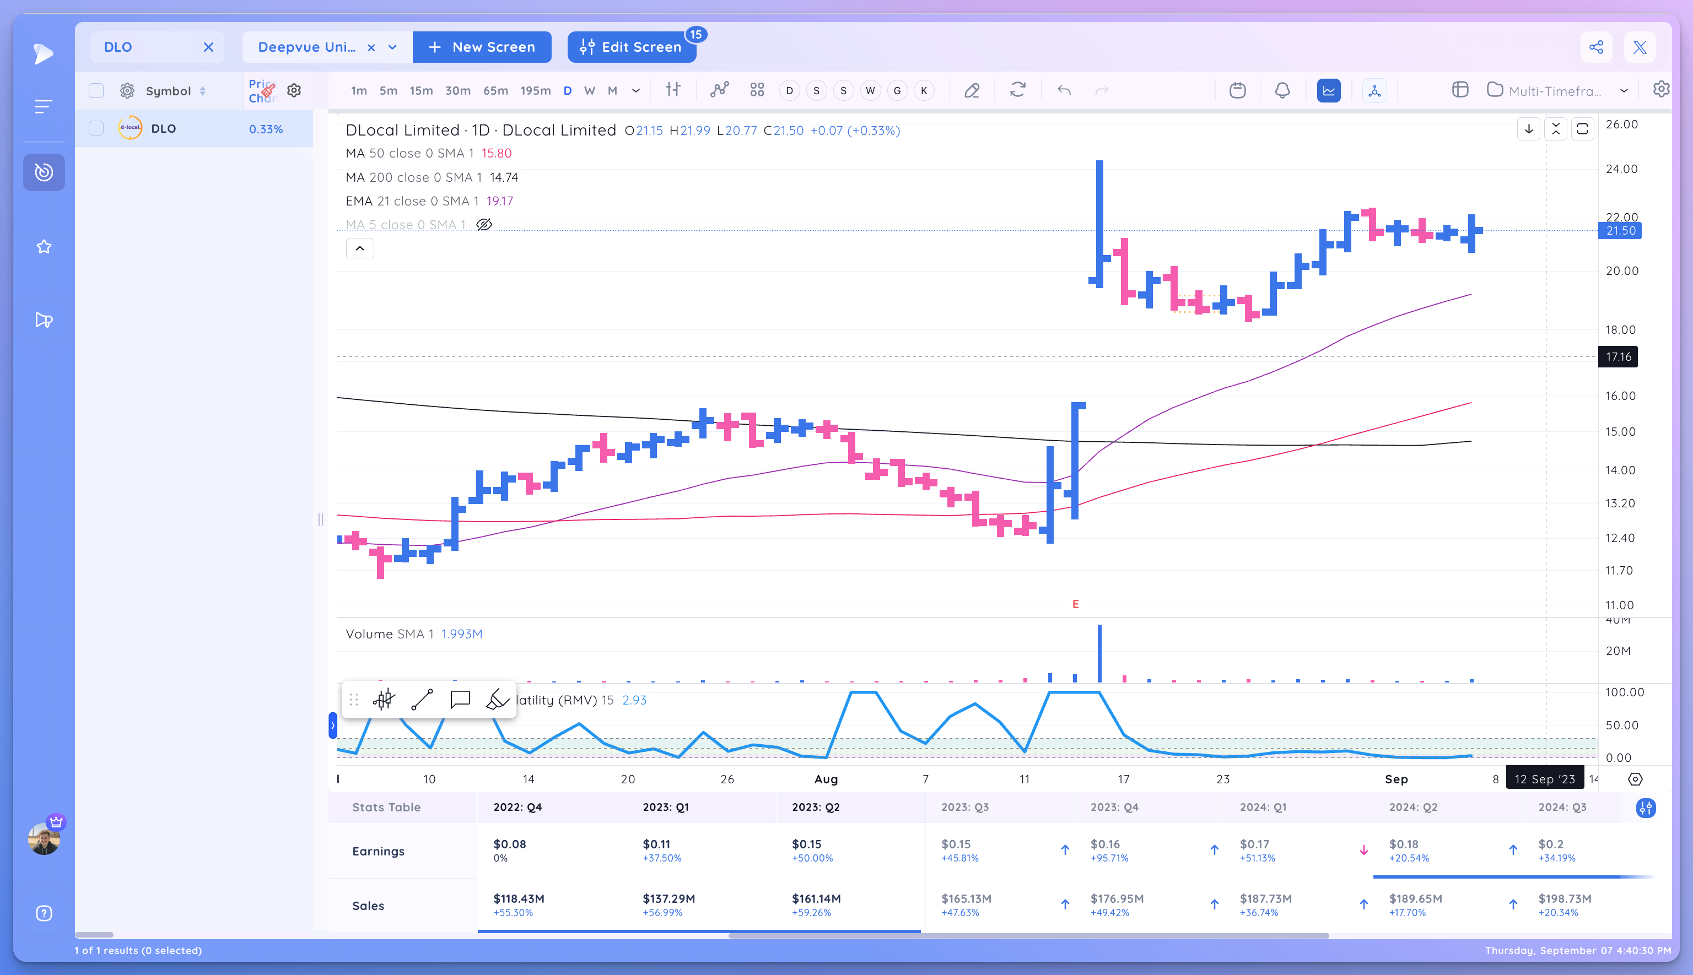
Task: Sort by the Symbol column arrows
Action: (202, 90)
